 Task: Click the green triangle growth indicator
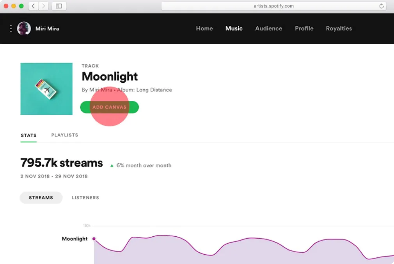112,165
